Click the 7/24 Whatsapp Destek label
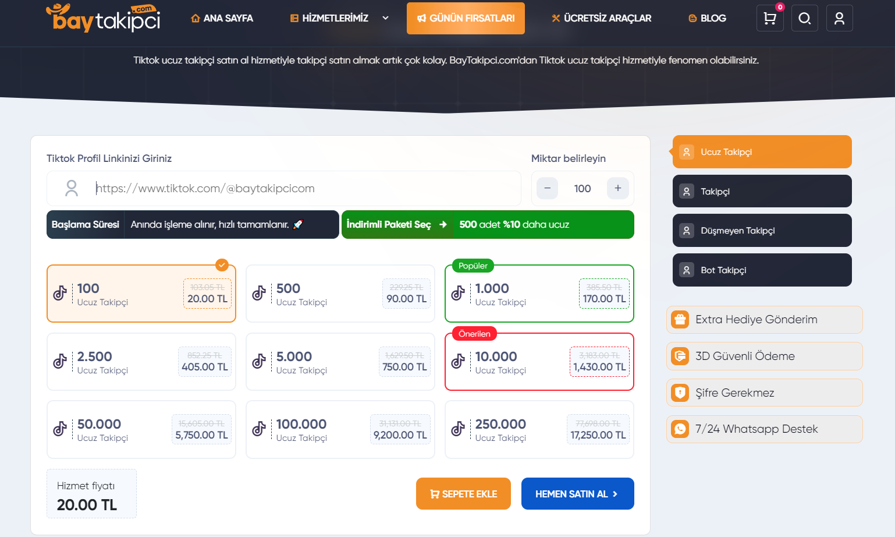Screen dimensions: 895x537 coord(757,429)
